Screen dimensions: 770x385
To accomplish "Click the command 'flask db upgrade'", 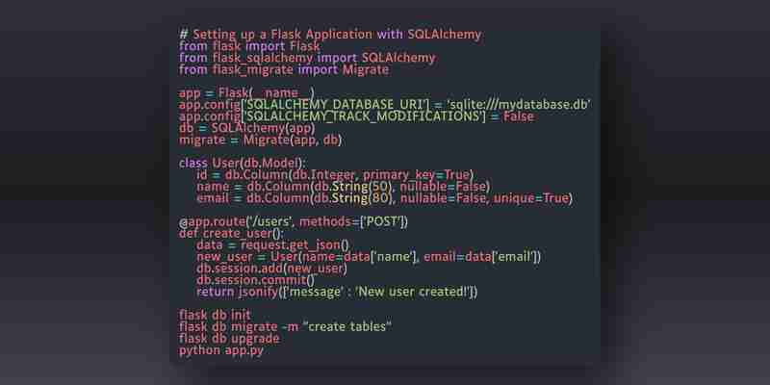I will click(229, 339).
